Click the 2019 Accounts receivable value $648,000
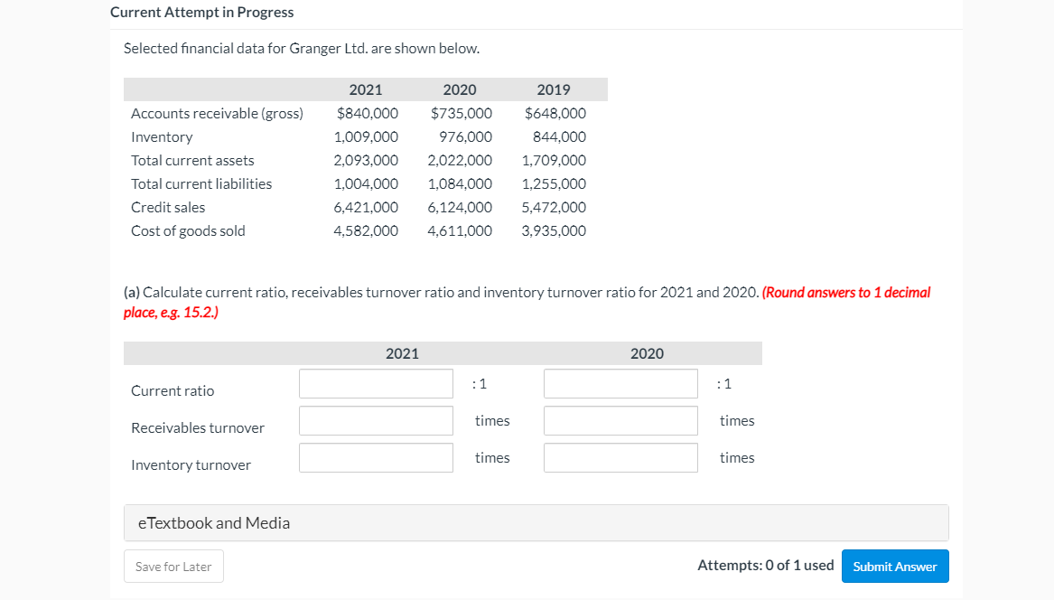Image resolution: width=1054 pixels, height=600 pixels. coord(555,113)
